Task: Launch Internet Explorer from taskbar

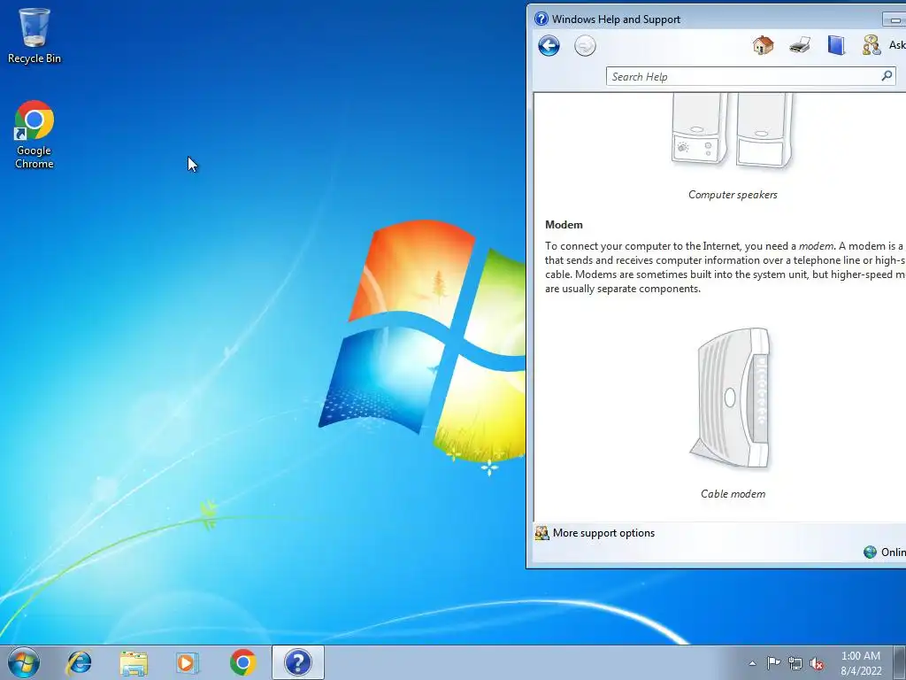Action: [x=79, y=662]
